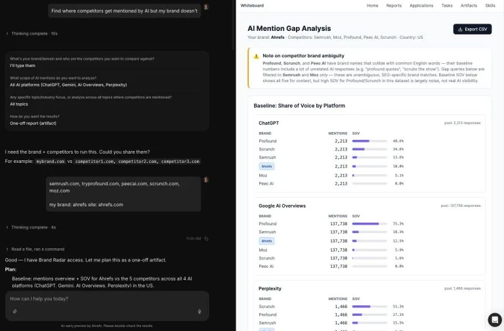
Task: Click the microphone voice input icon
Action: tap(199, 311)
